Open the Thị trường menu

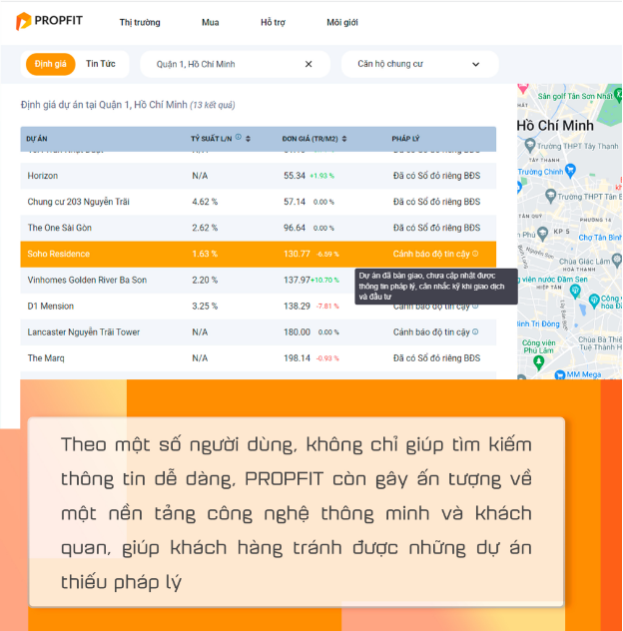(140, 23)
